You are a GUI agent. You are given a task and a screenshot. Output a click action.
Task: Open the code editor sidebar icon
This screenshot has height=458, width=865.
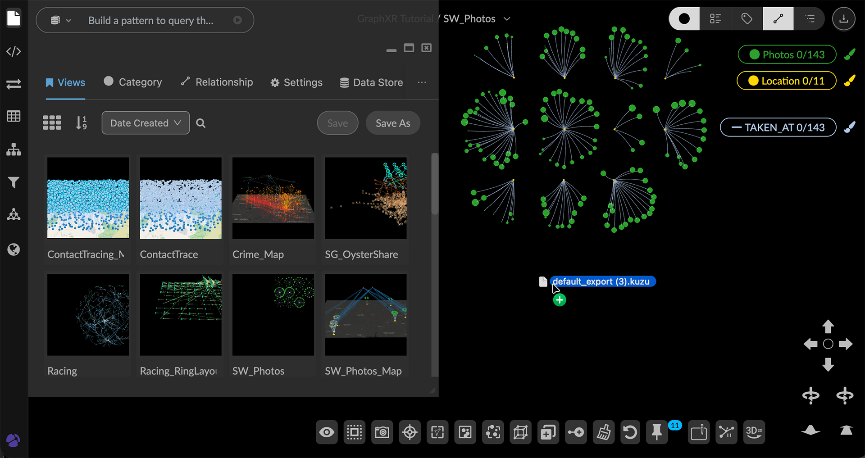coord(14,51)
